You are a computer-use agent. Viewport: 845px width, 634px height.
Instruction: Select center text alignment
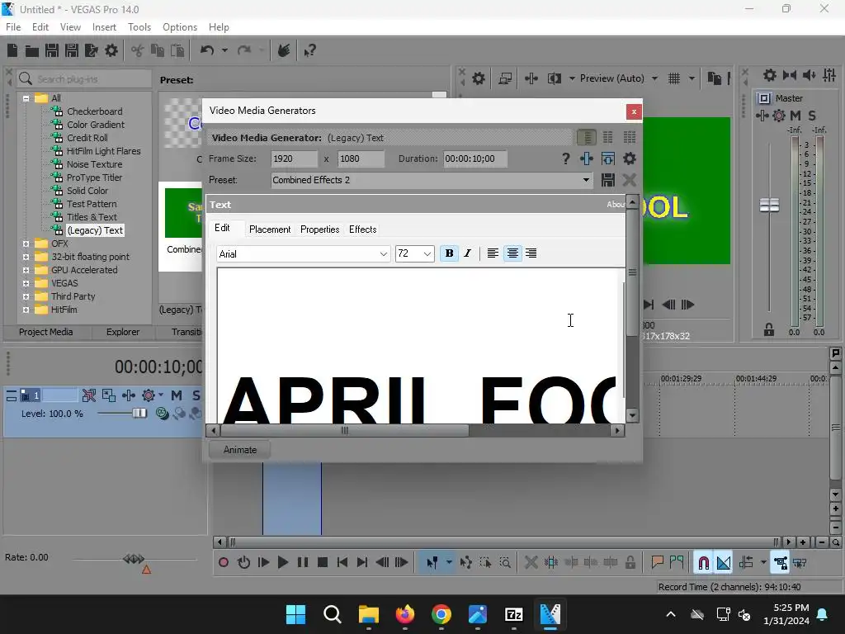(512, 253)
